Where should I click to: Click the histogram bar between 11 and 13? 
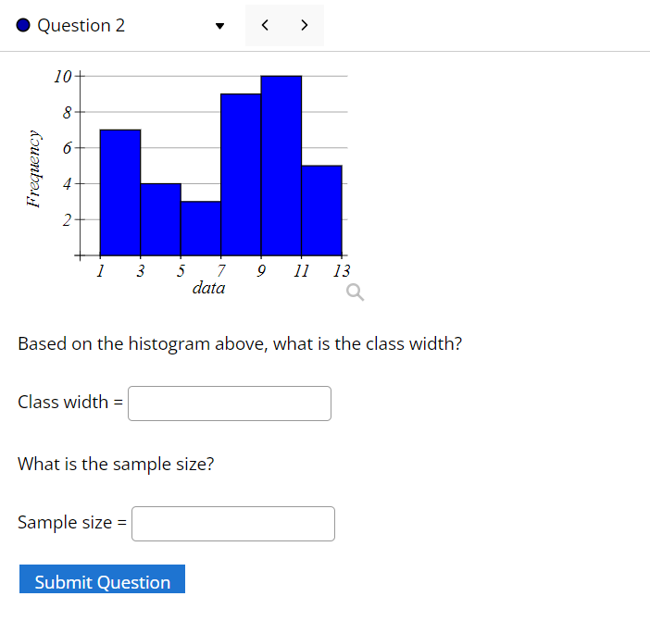(x=321, y=210)
